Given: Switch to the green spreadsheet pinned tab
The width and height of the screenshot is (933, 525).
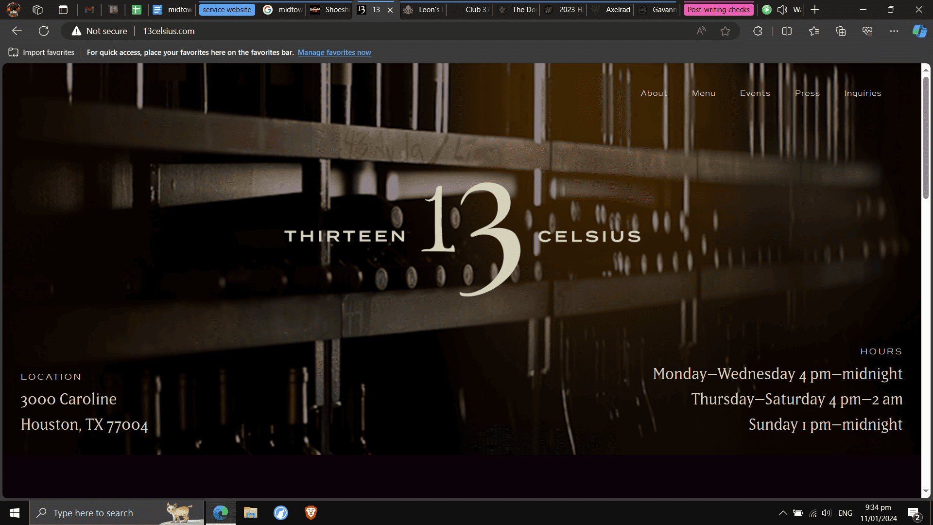Looking at the screenshot, I should [x=137, y=9].
